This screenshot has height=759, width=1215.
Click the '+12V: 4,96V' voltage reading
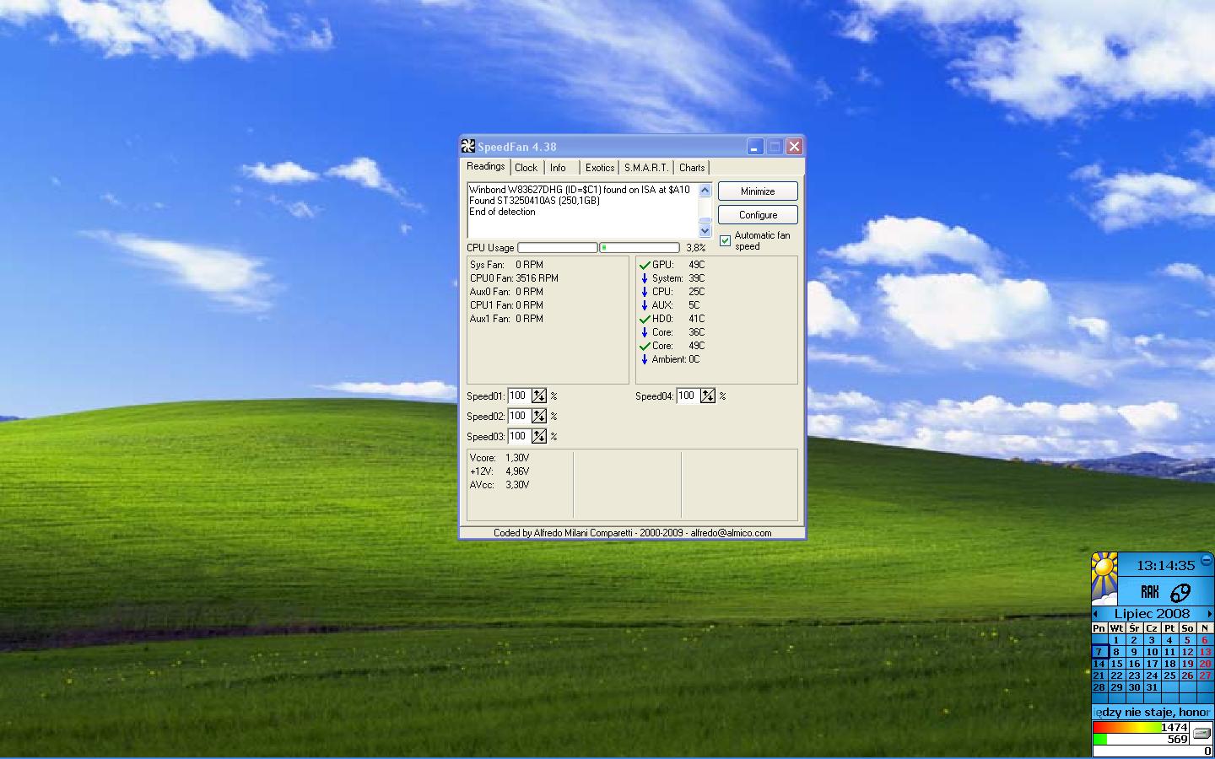(499, 471)
